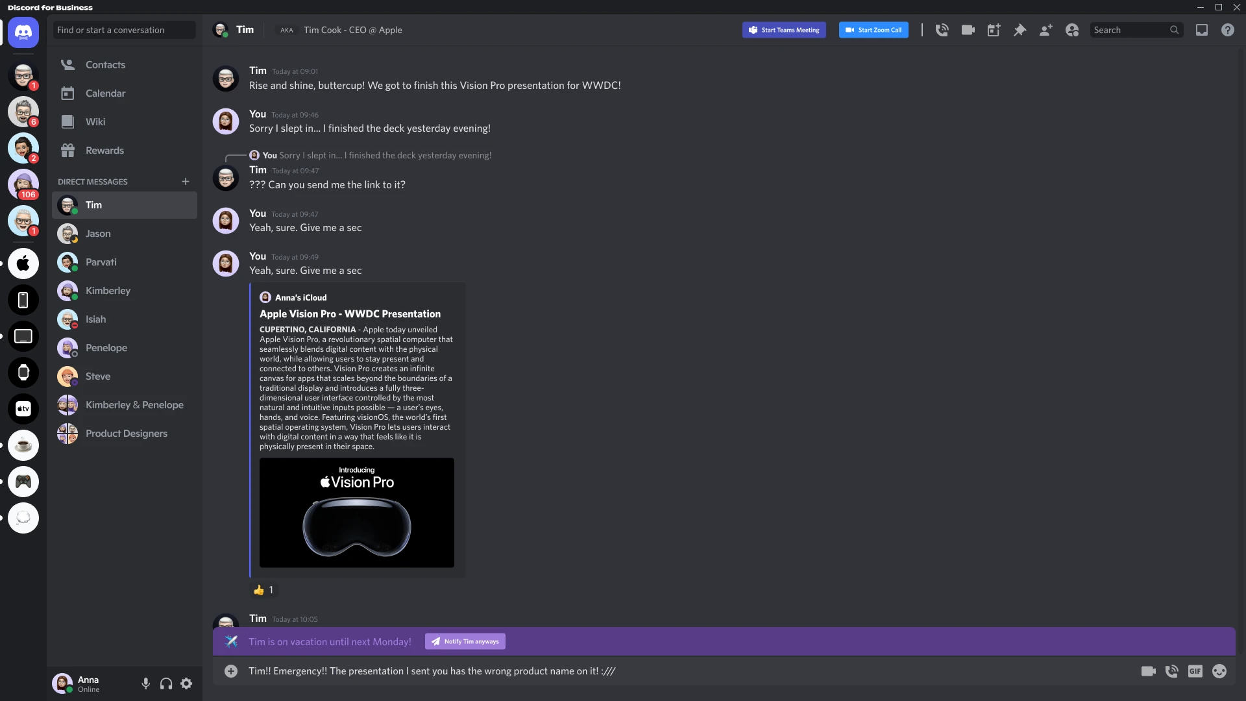Open the coffee cup server
The image size is (1246, 701).
click(23, 445)
